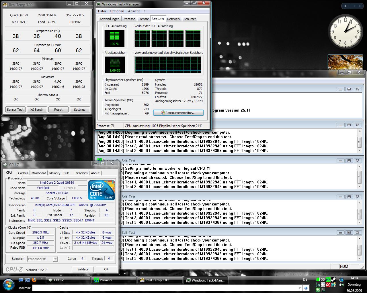The height and width of the screenshot is (293, 367).
Task: Open CPU-Z Graphics tab
Action: coord(82,173)
